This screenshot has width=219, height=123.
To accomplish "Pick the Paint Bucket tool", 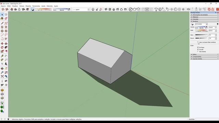I will click(x=2, y=18).
